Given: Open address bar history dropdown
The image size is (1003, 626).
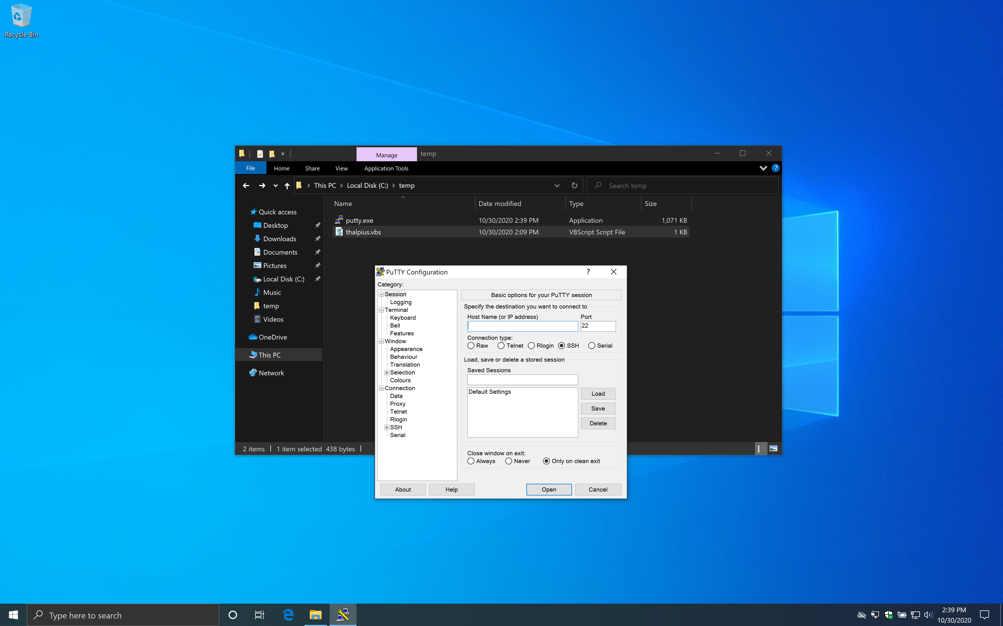Looking at the screenshot, I should click(557, 186).
